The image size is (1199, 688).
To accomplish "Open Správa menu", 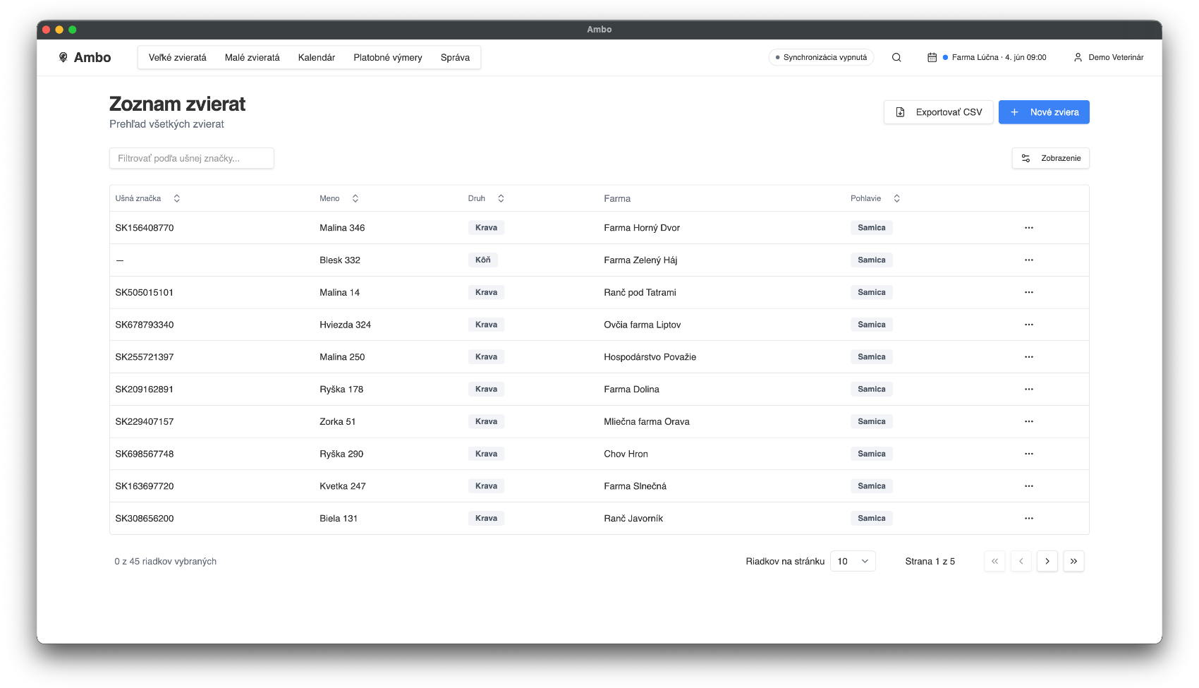I will [x=455, y=57].
